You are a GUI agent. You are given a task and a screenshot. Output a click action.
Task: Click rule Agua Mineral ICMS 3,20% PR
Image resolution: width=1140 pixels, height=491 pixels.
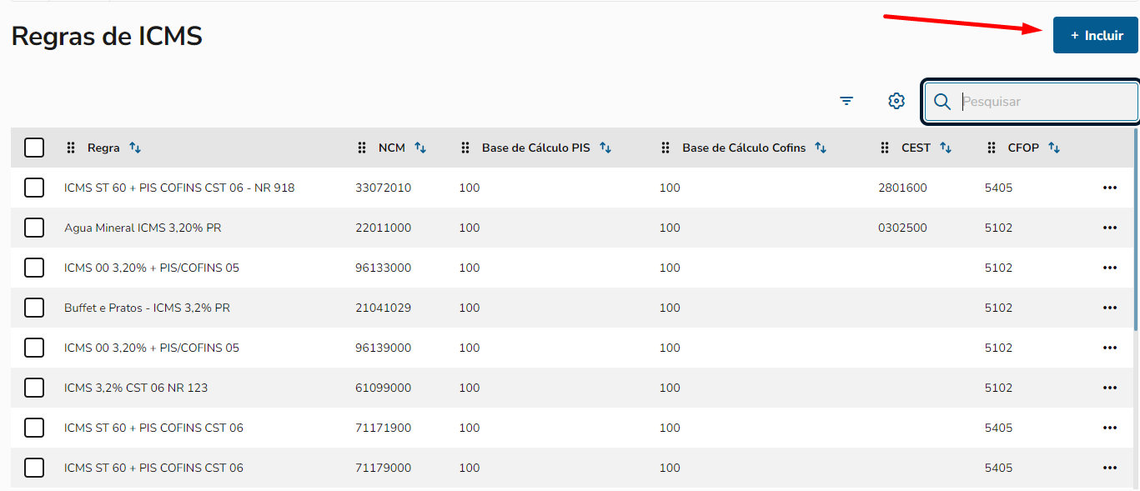pos(143,228)
